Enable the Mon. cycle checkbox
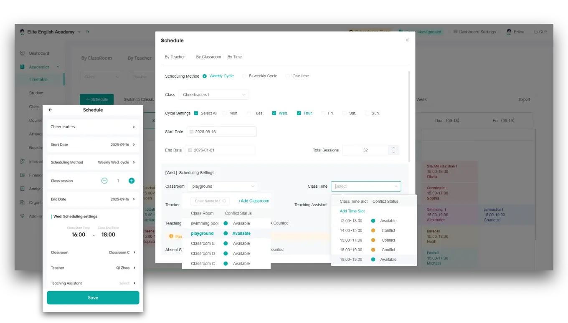The height and width of the screenshot is (323, 568). 224,113
